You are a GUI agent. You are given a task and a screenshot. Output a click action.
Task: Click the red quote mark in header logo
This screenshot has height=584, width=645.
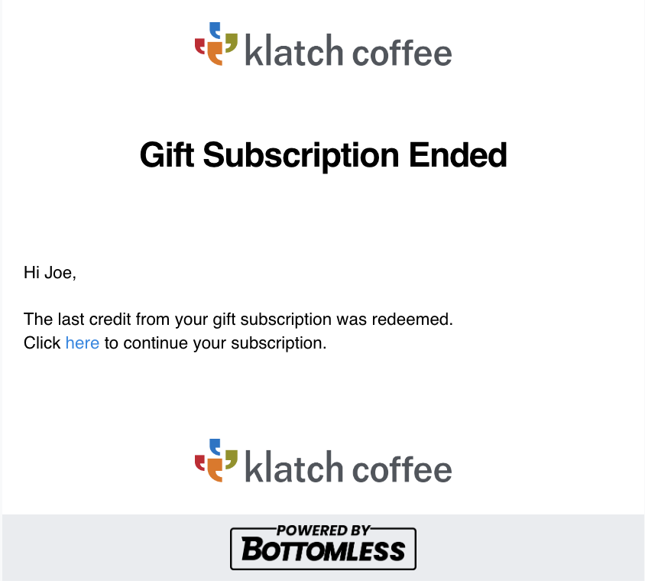tap(200, 46)
